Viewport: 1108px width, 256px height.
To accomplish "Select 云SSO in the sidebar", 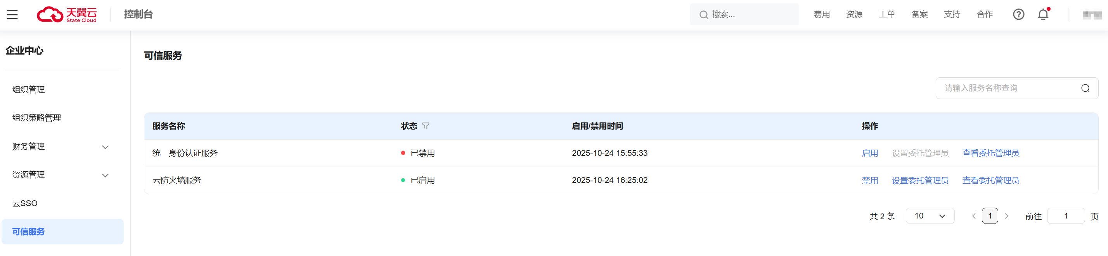I will tap(25, 203).
